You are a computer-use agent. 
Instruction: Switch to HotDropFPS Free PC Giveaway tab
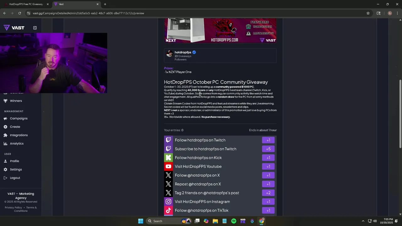(x=26, y=4)
